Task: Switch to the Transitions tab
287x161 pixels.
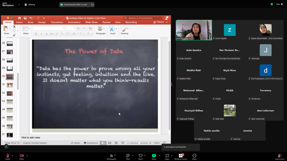Action: [57, 22]
